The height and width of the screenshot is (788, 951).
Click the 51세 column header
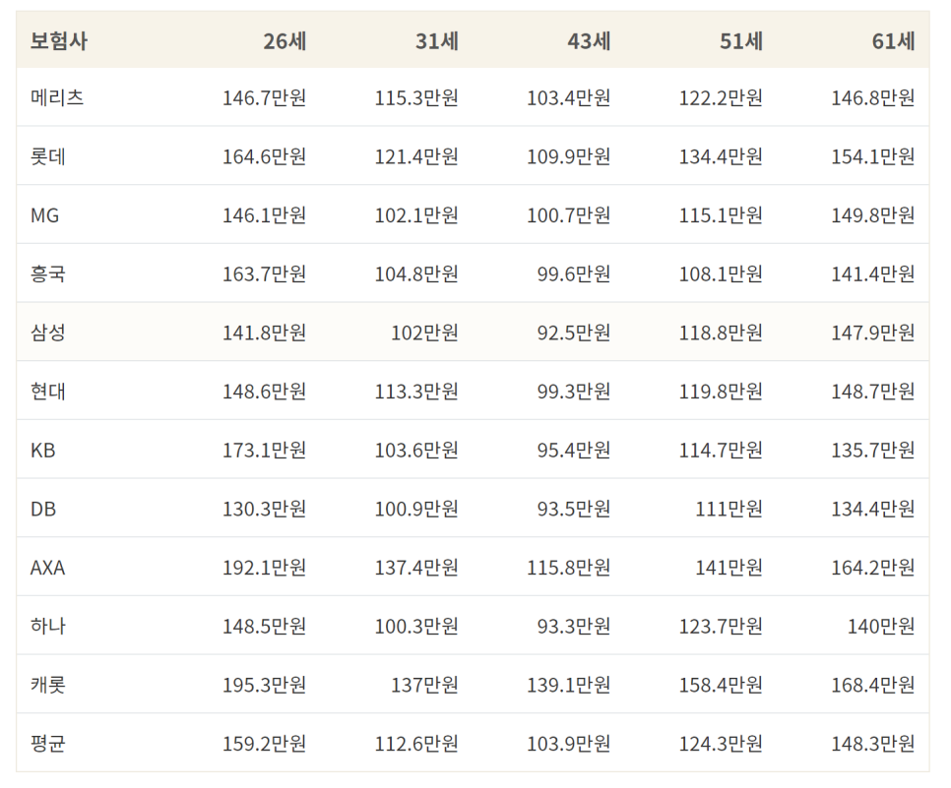741,41
